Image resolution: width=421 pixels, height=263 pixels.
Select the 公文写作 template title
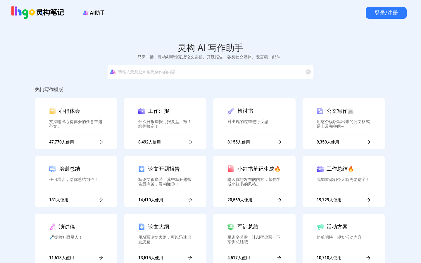tap(340, 111)
